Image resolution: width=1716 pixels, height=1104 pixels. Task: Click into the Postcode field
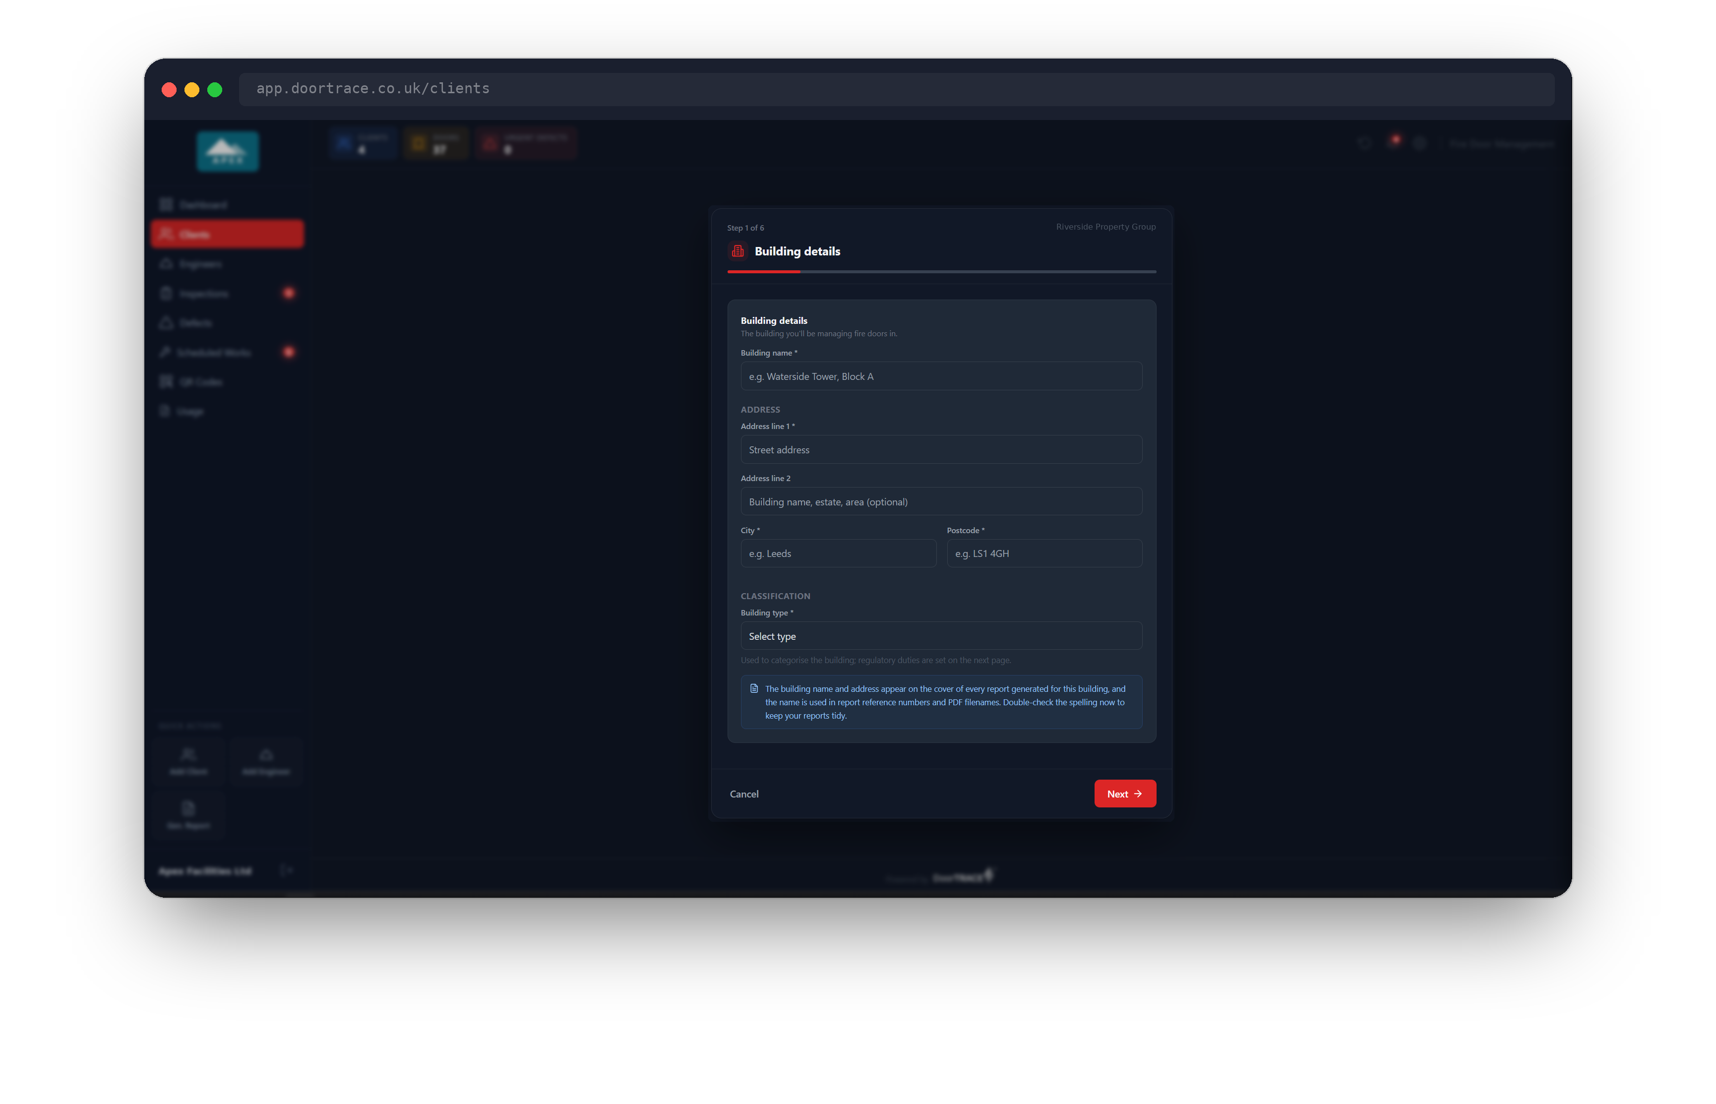[1044, 553]
